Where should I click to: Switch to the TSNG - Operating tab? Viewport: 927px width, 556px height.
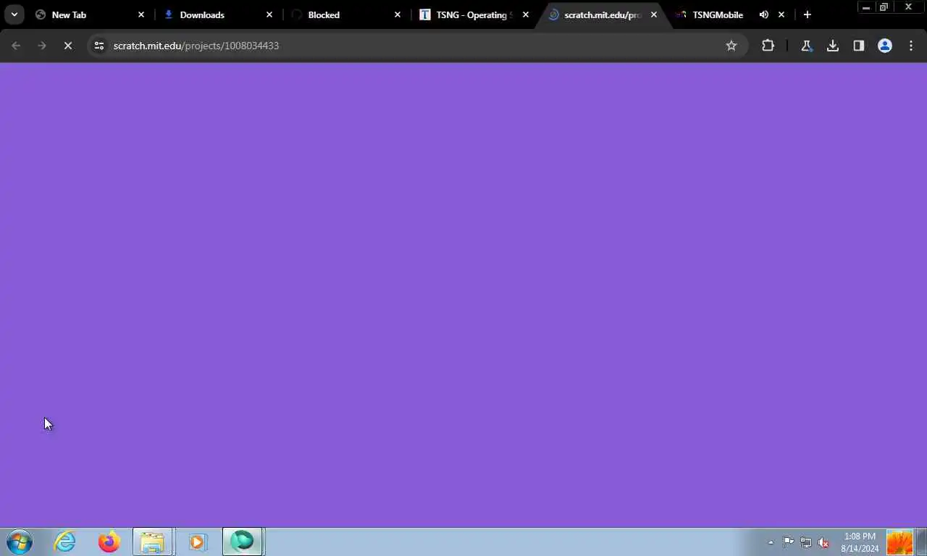[x=473, y=14]
